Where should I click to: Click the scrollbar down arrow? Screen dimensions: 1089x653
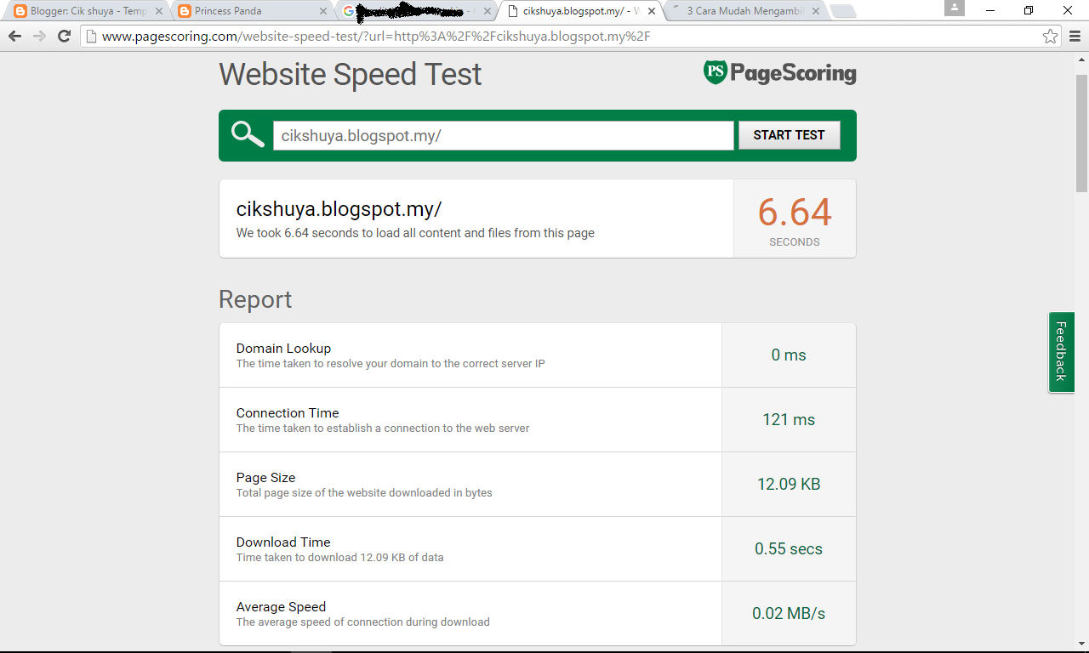[1081, 644]
